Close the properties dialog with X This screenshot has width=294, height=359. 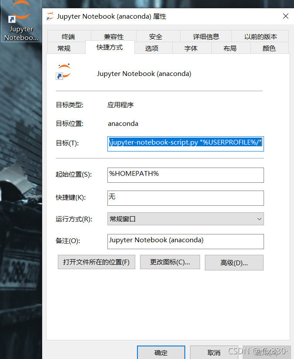(x=285, y=16)
